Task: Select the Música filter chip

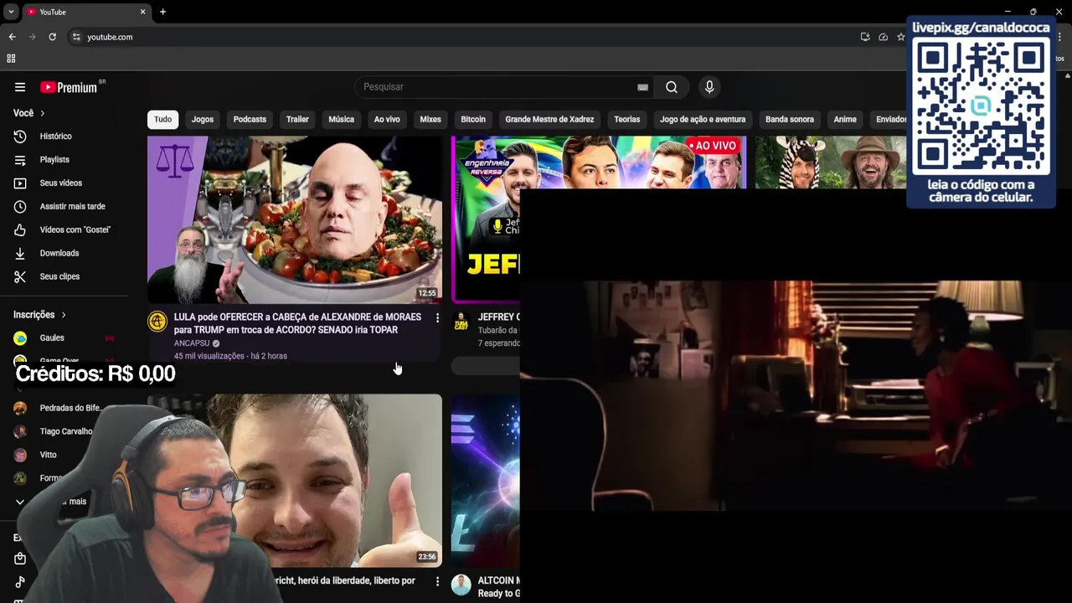Action: click(x=341, y=119)
